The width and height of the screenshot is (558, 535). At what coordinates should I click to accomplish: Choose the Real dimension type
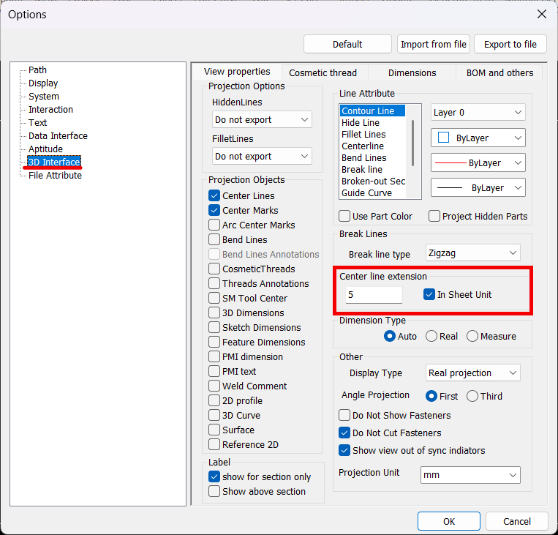431,337
